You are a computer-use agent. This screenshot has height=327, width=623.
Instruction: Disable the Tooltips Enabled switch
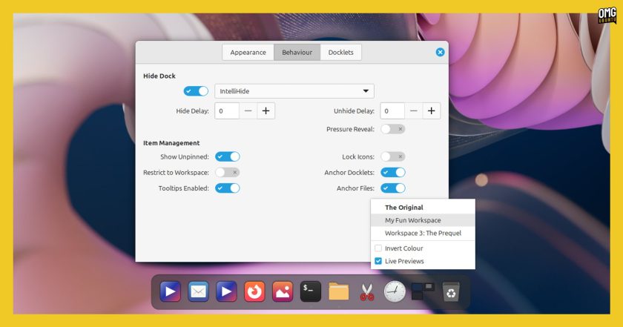(228, 188)
